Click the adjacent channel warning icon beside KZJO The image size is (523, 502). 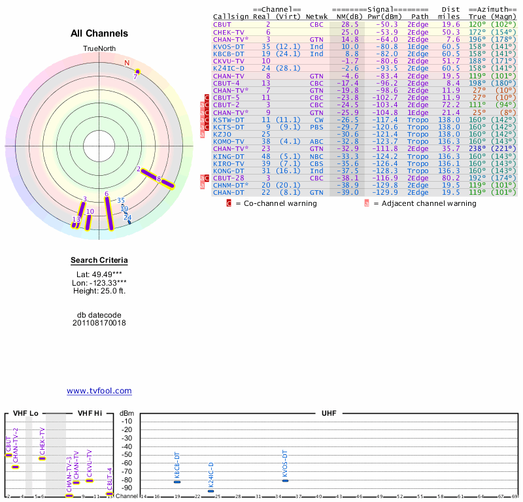(x=203, y=133)
